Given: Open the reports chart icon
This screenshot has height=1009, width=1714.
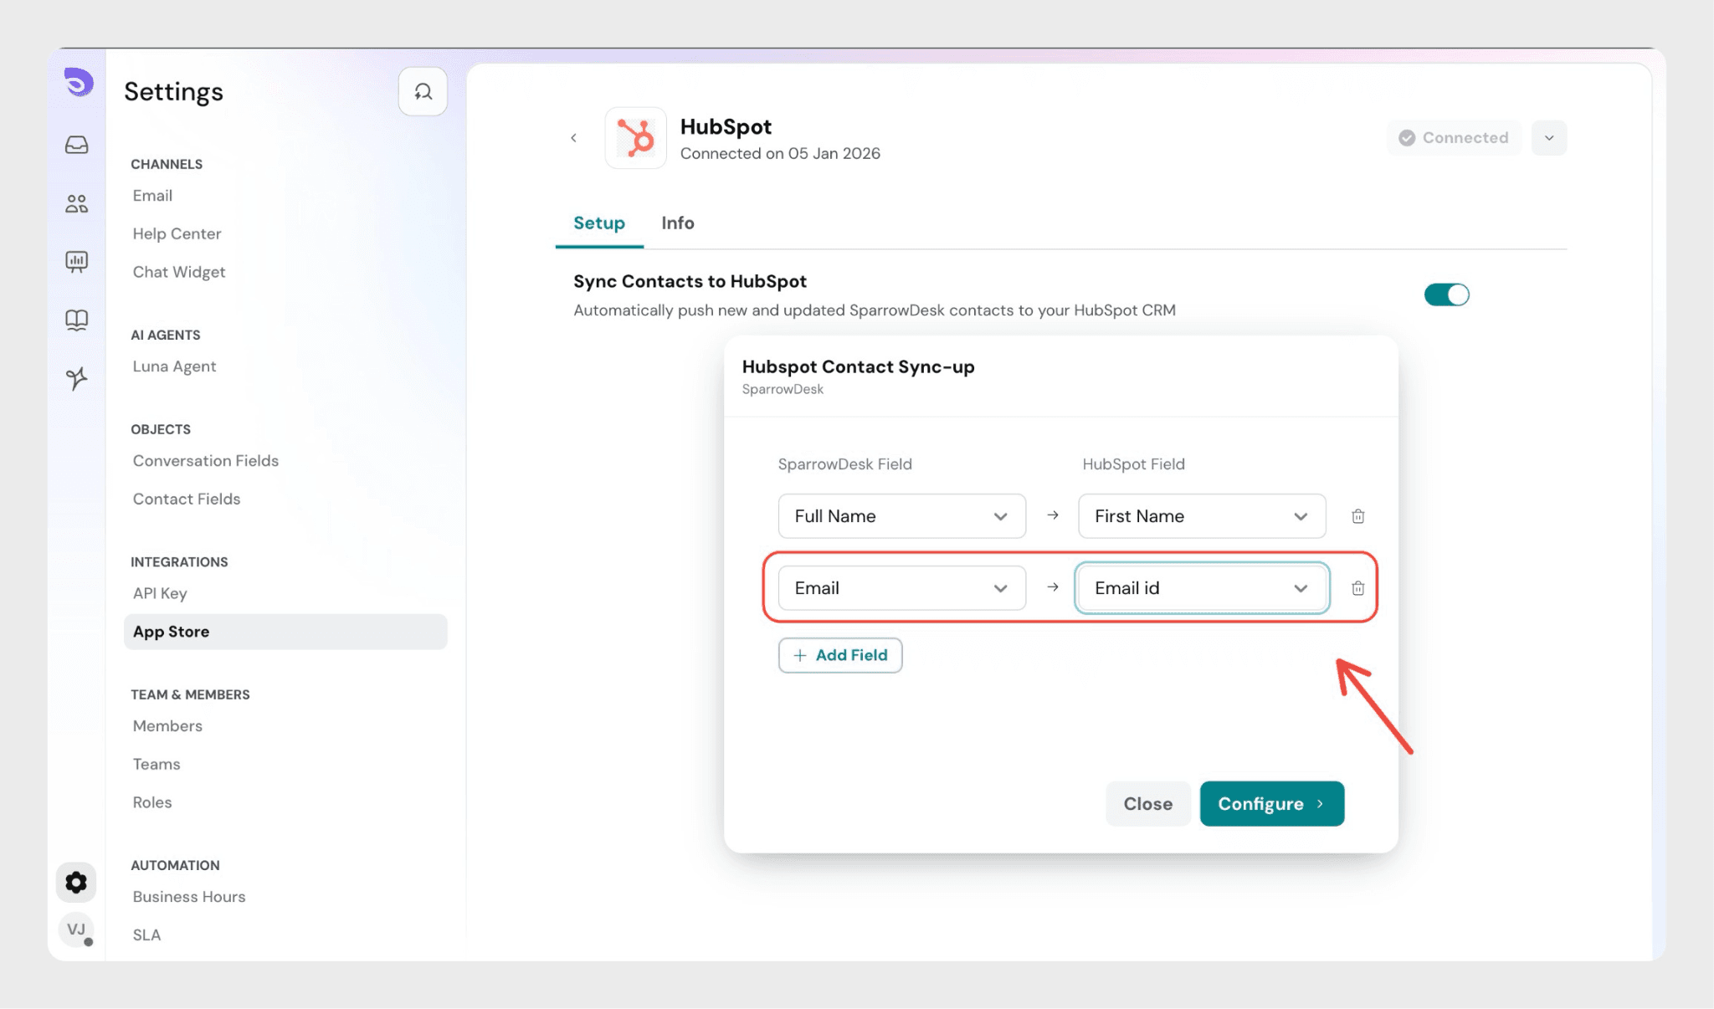Looking at the screenshot, I should click(x=77, y=262).
